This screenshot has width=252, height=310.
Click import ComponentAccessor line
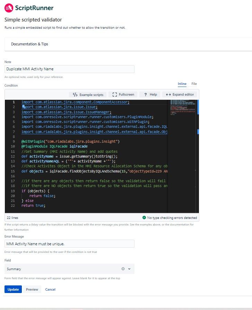coord(75,102)
